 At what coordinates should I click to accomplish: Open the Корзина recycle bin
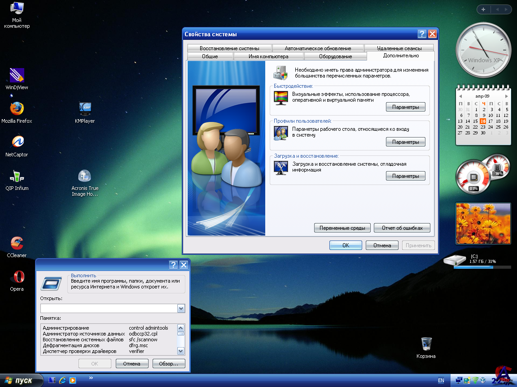[x=426, y=344]
